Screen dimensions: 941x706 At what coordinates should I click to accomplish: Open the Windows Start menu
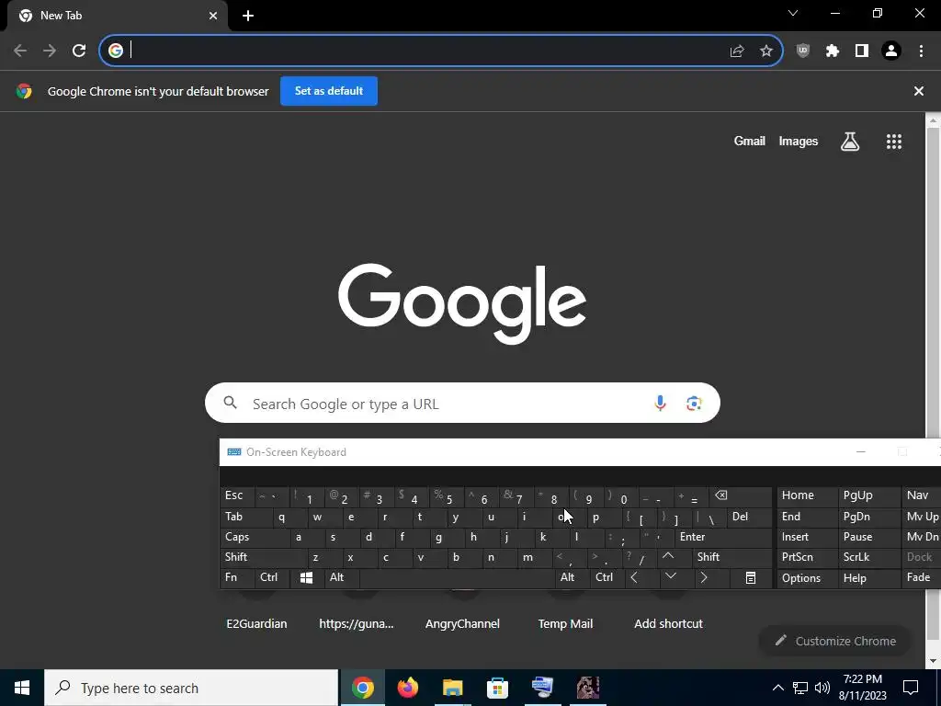pyautogui.click(x=22, y=688)
